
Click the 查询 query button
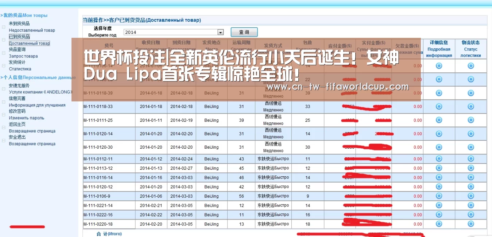244,32
